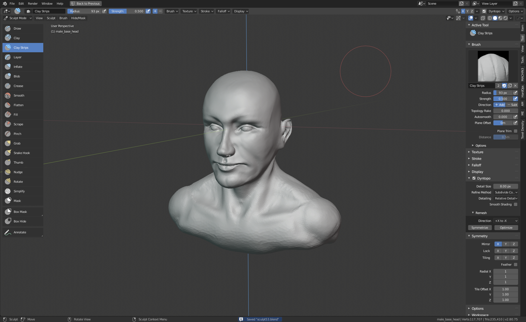Toggle Smooth Shading checkbox in Dyntopo
The width and height of the screenshot is (526, 322).
click(516, 204)
